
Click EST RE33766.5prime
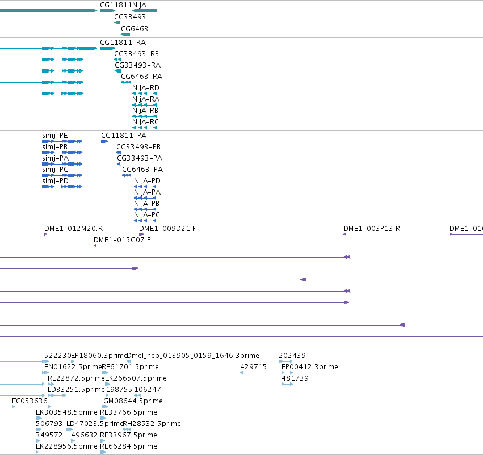click(x=128, y=412)
